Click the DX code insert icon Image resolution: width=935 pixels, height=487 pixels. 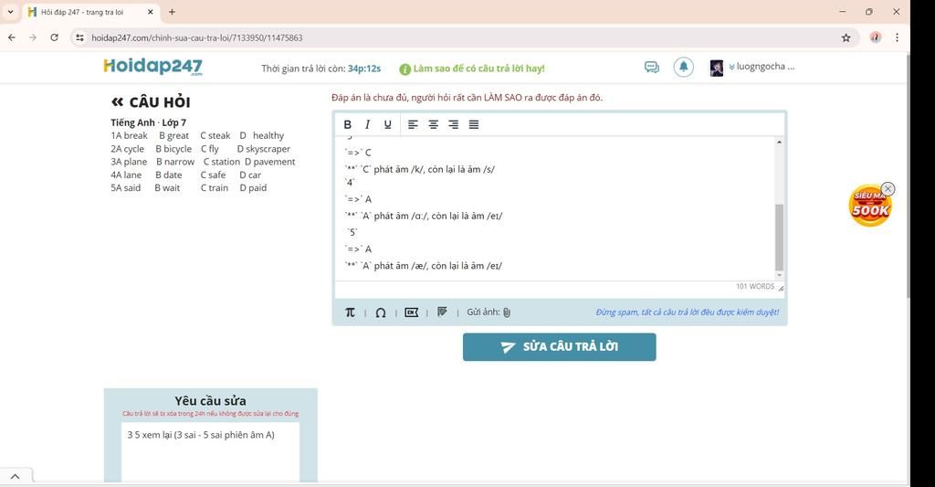click(412, 312)
